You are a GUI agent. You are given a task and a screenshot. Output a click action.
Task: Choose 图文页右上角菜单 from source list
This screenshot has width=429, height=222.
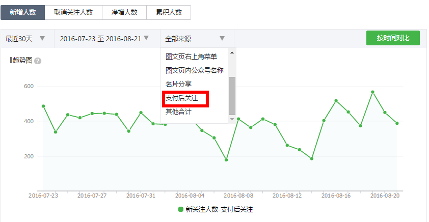(191, 57)
